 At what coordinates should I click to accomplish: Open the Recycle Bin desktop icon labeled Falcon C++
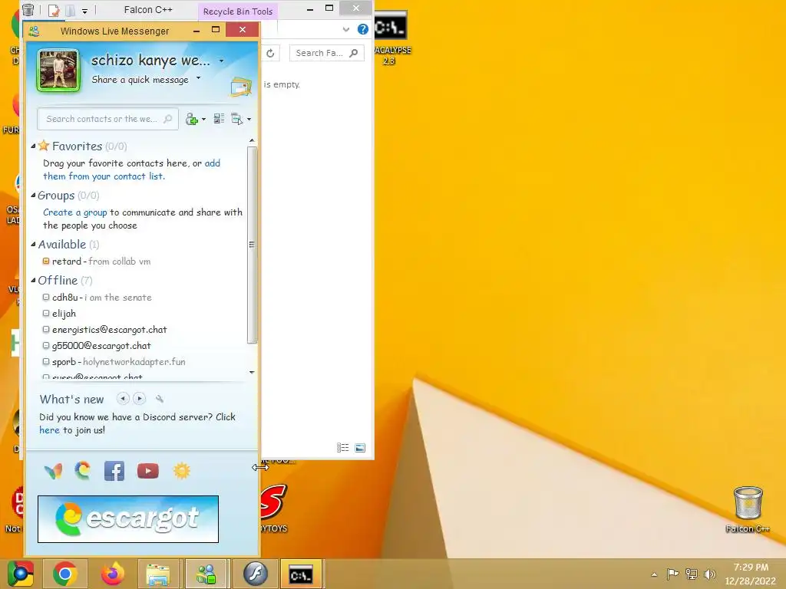point(748,509)
